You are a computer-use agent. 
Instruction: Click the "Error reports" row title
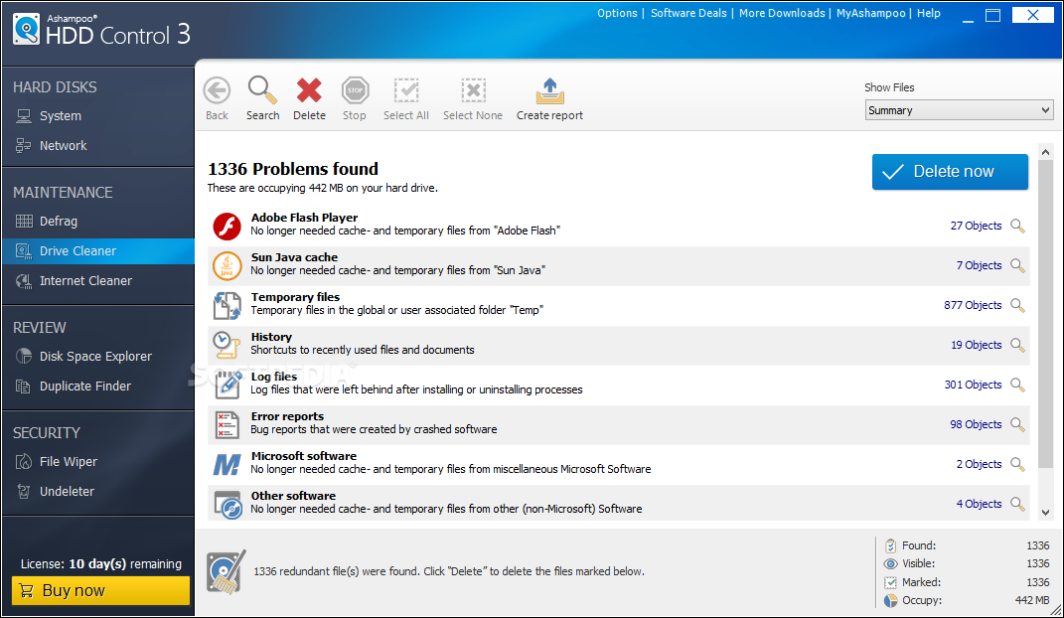[287, 416]
